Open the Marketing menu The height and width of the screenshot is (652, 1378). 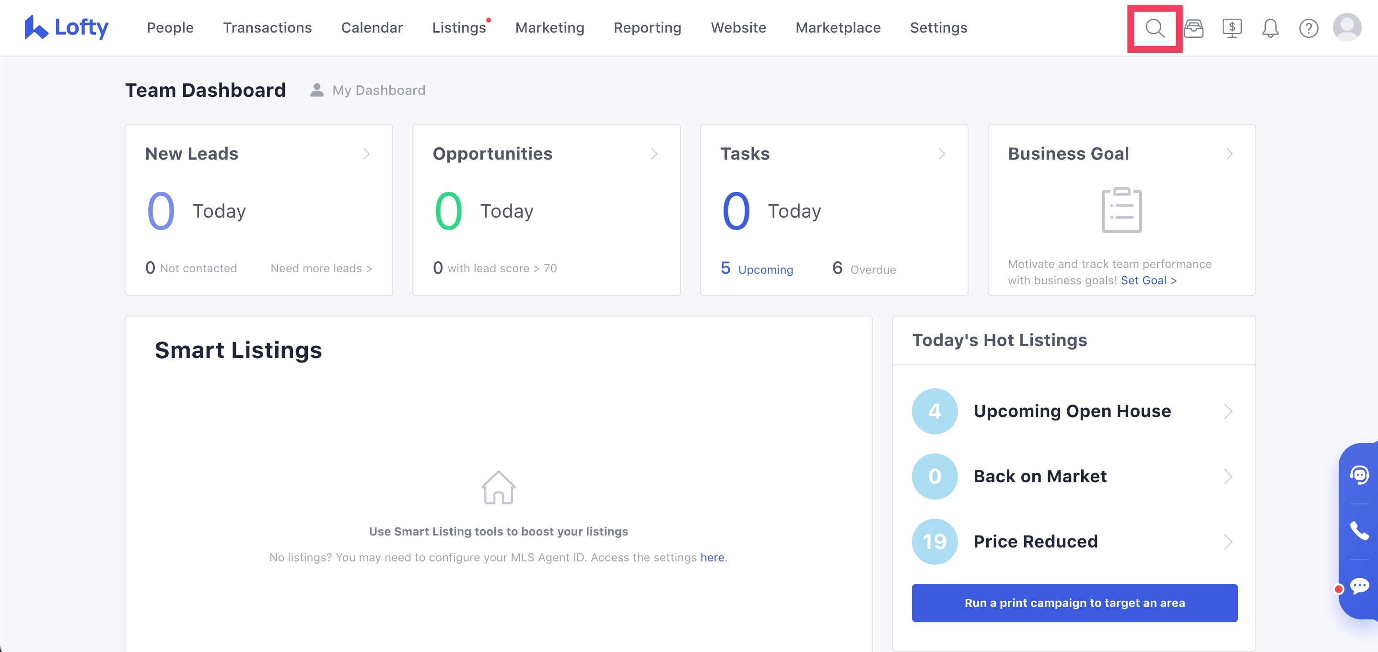[x=549, y=28]
